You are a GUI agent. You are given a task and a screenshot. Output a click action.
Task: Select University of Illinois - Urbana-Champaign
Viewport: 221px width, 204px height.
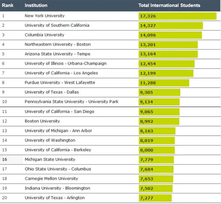point(65,63)
